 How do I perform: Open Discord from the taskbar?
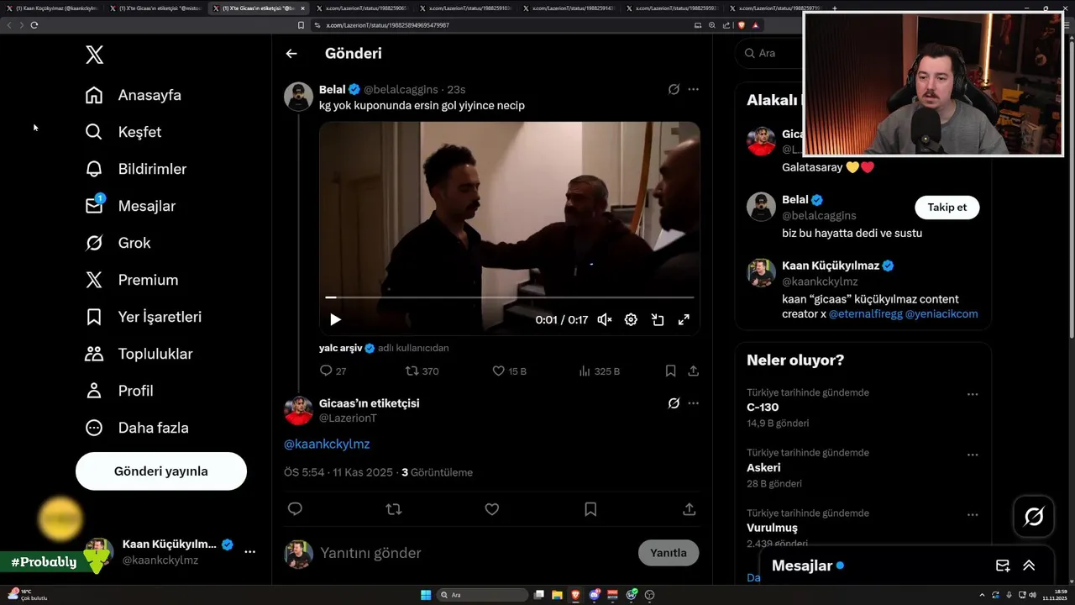[594, 595]
